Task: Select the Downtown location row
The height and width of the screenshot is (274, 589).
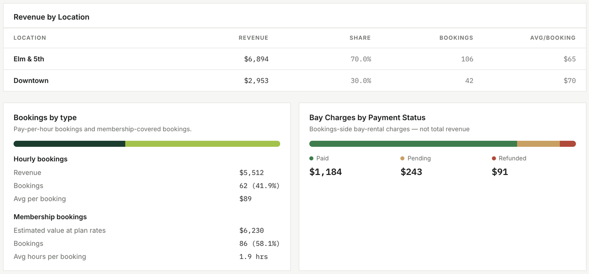Action: [295, 80]
